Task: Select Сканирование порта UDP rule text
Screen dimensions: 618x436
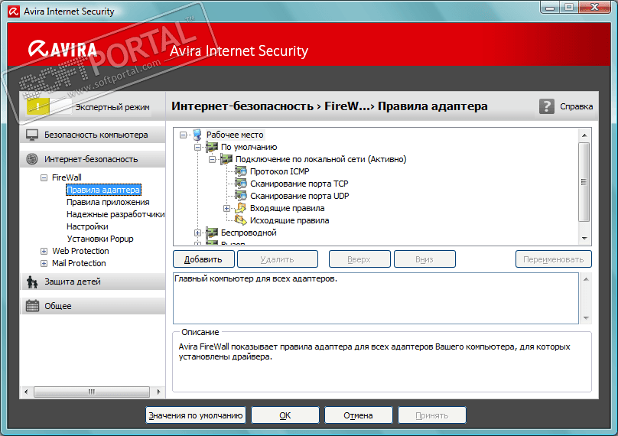Action: click(x=300, y=196)
